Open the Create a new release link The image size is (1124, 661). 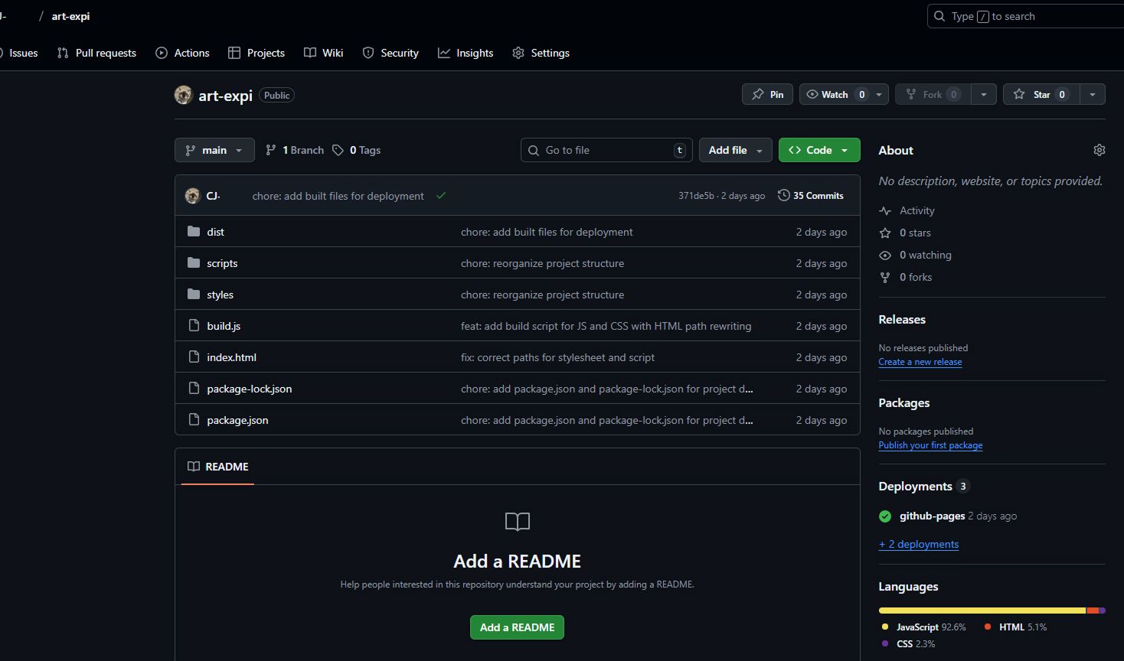coord(920,362)
